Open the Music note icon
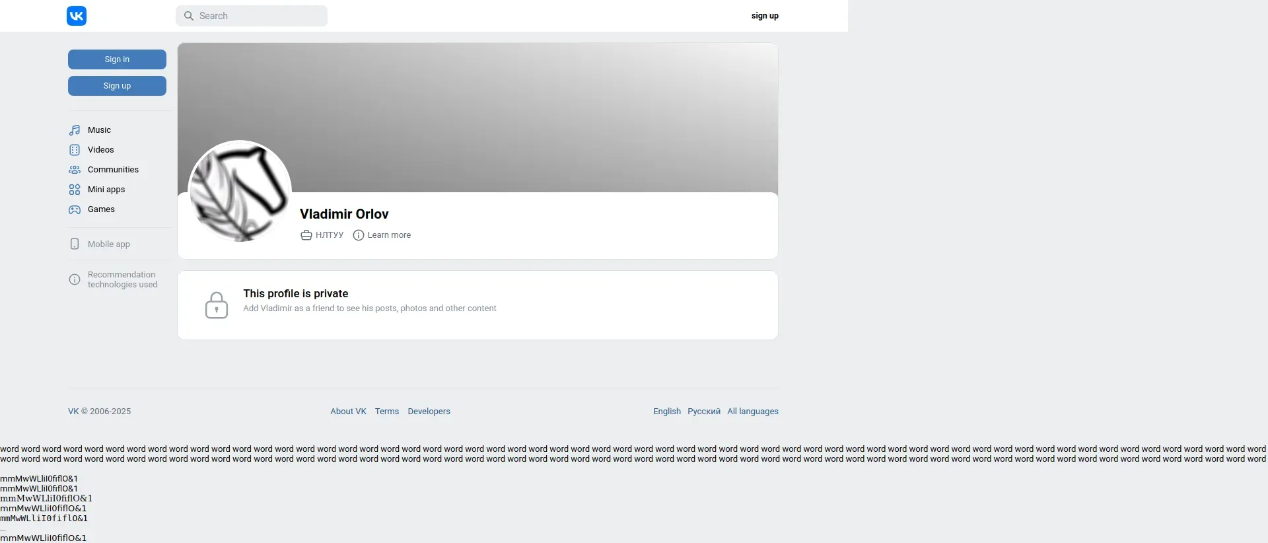The width and height of the screenshot is (1268, 543). click(75, 130)
